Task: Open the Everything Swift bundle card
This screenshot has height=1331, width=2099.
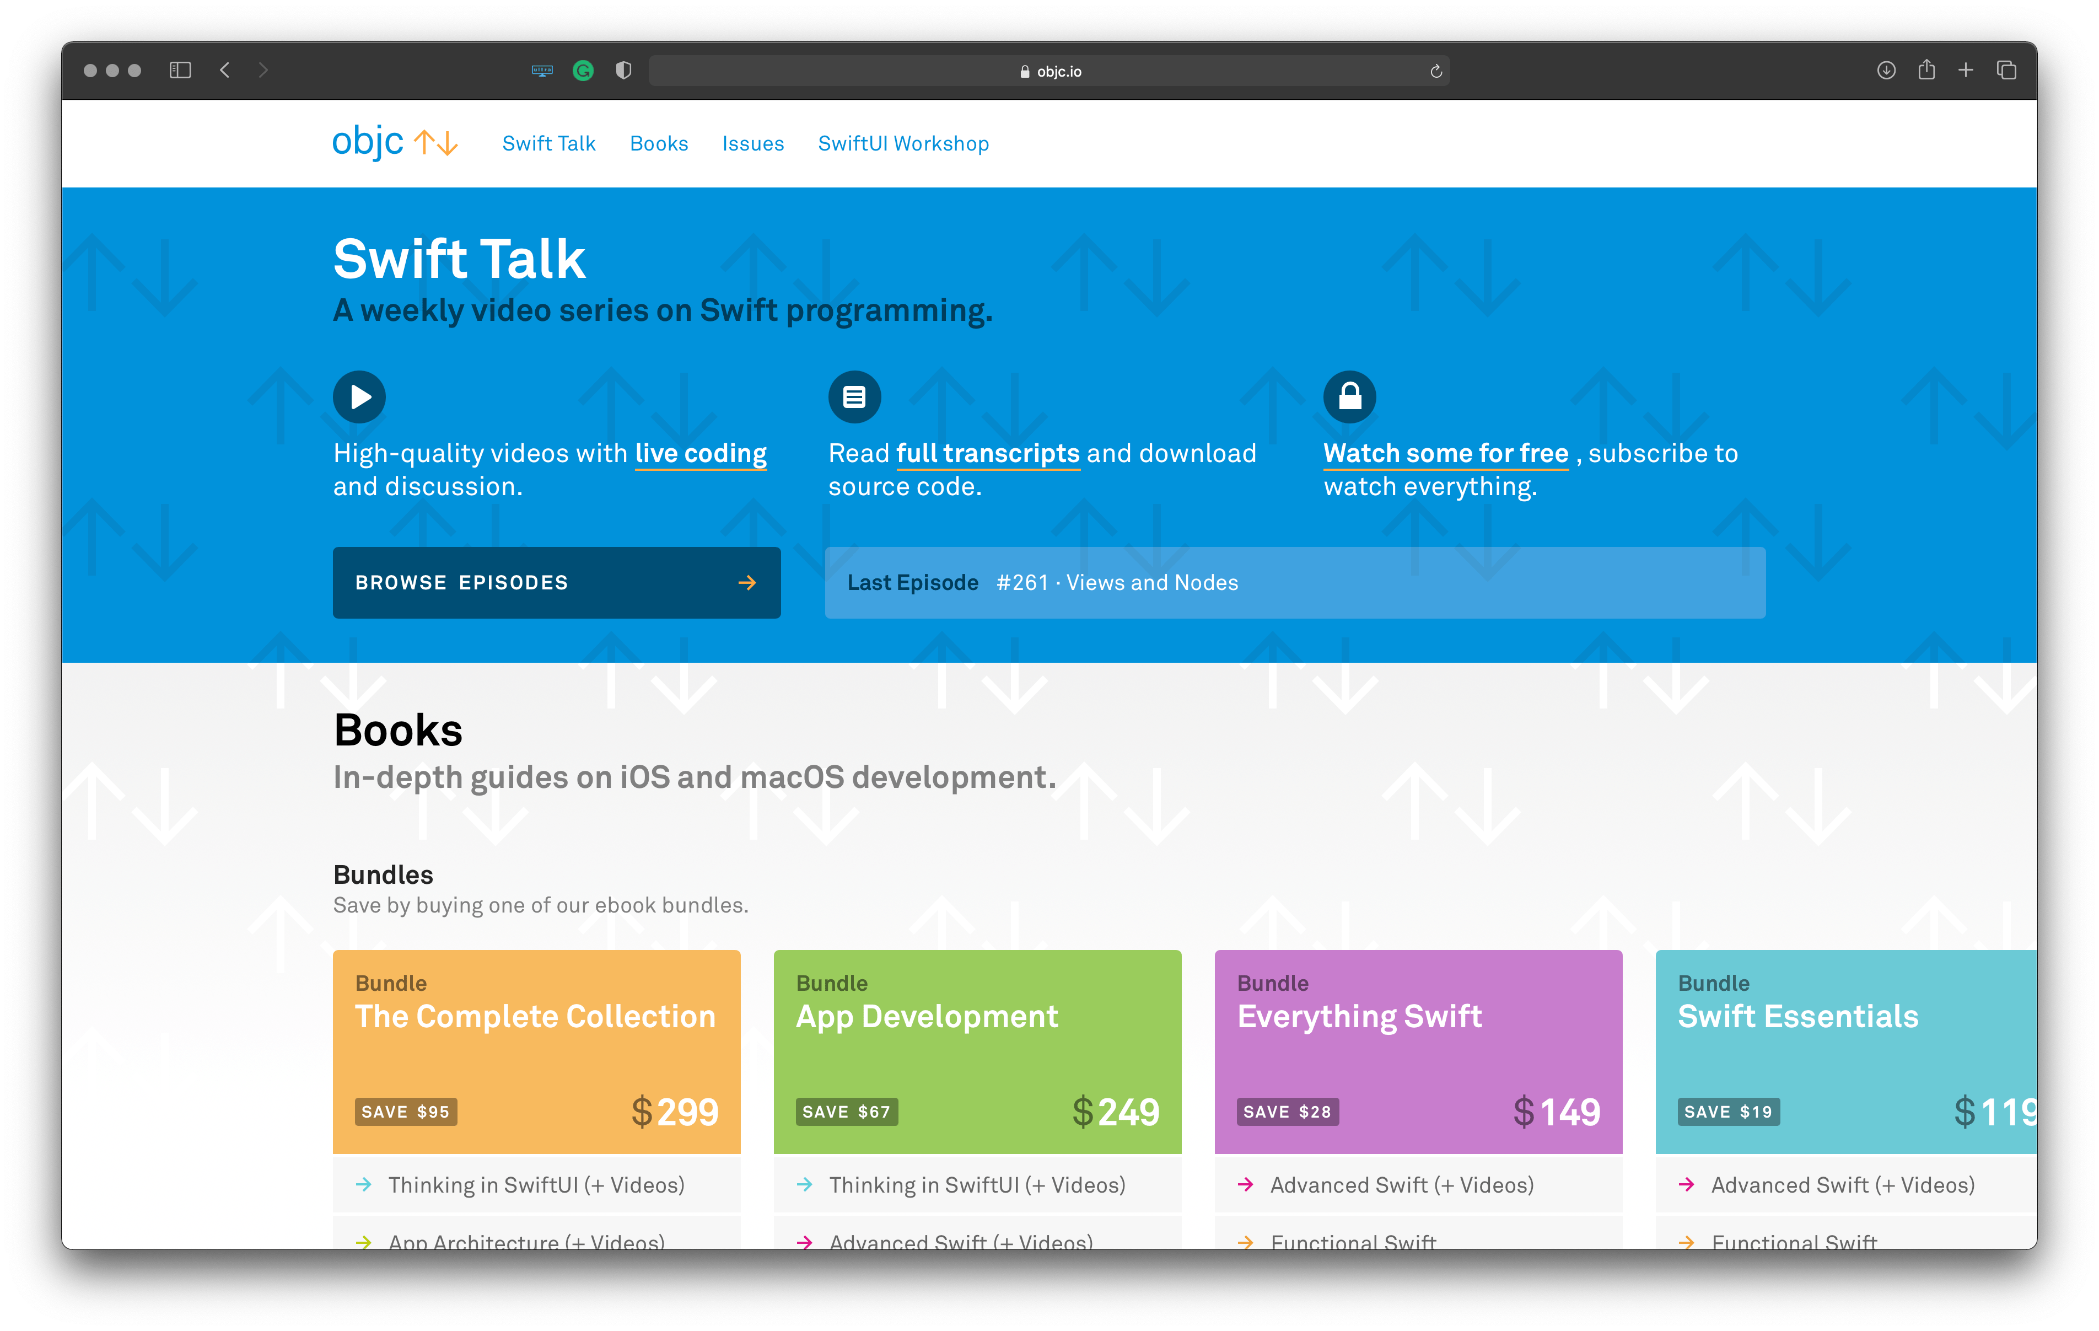Action: pyautogui.click(x=1418, y=1051)
